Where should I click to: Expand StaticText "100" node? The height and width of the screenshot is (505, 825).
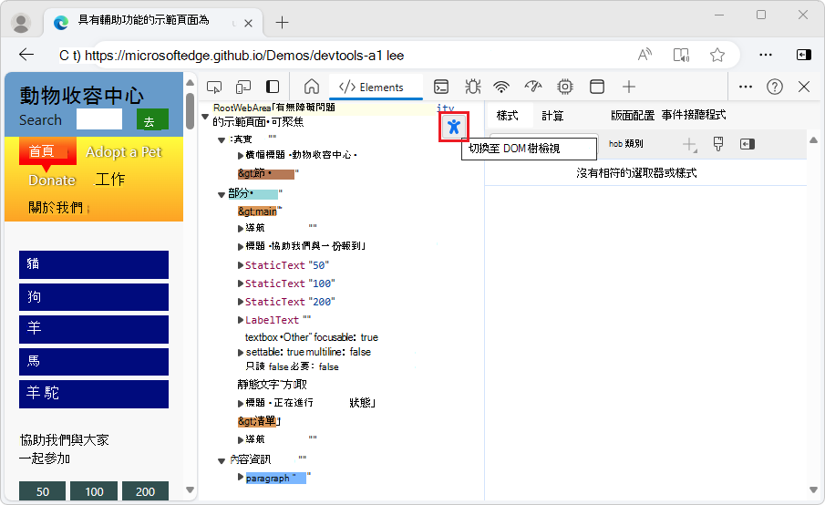tap(241, 283)
